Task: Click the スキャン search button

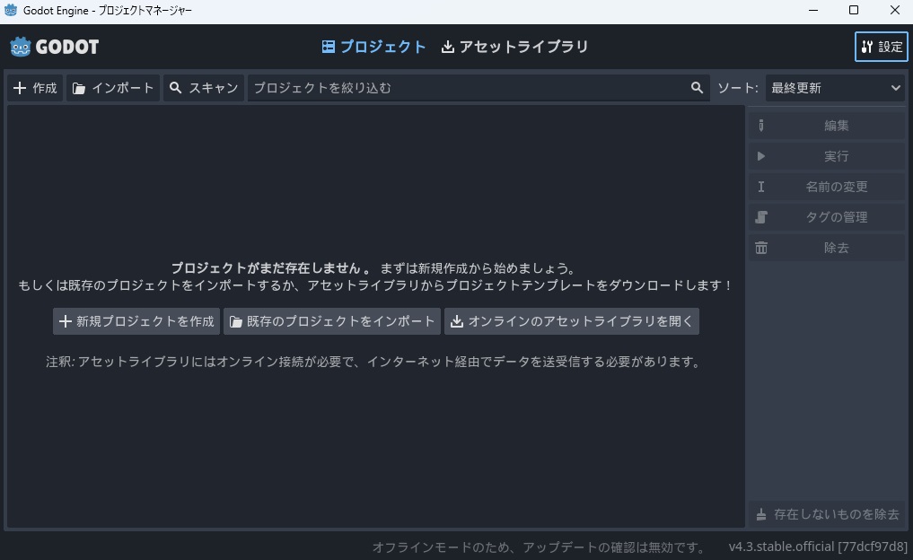Action: pos(204,88)
